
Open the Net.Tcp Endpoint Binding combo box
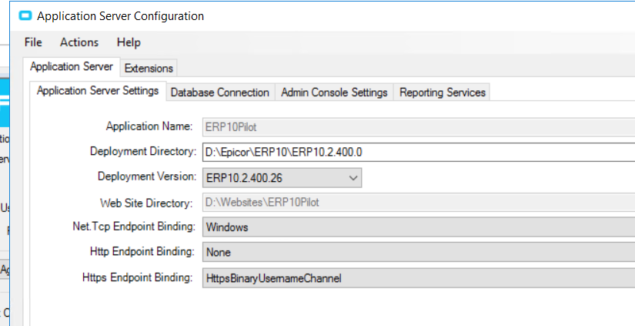[416, 227]
